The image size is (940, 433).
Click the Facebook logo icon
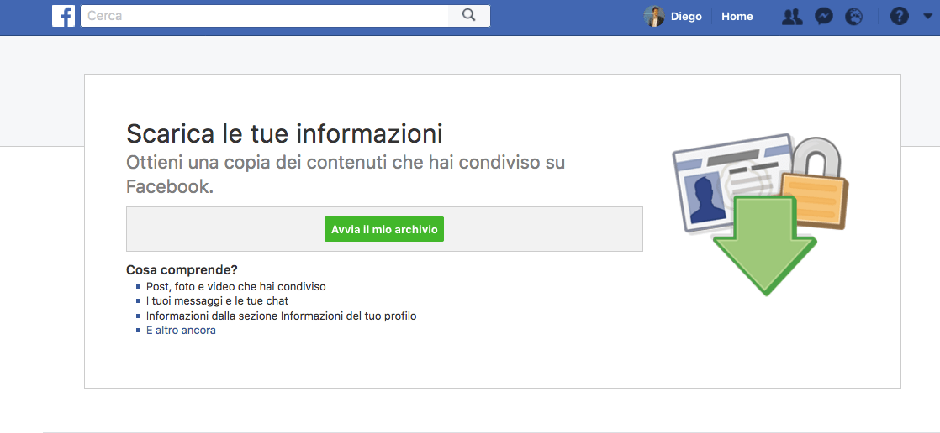[x=63, y=16]
